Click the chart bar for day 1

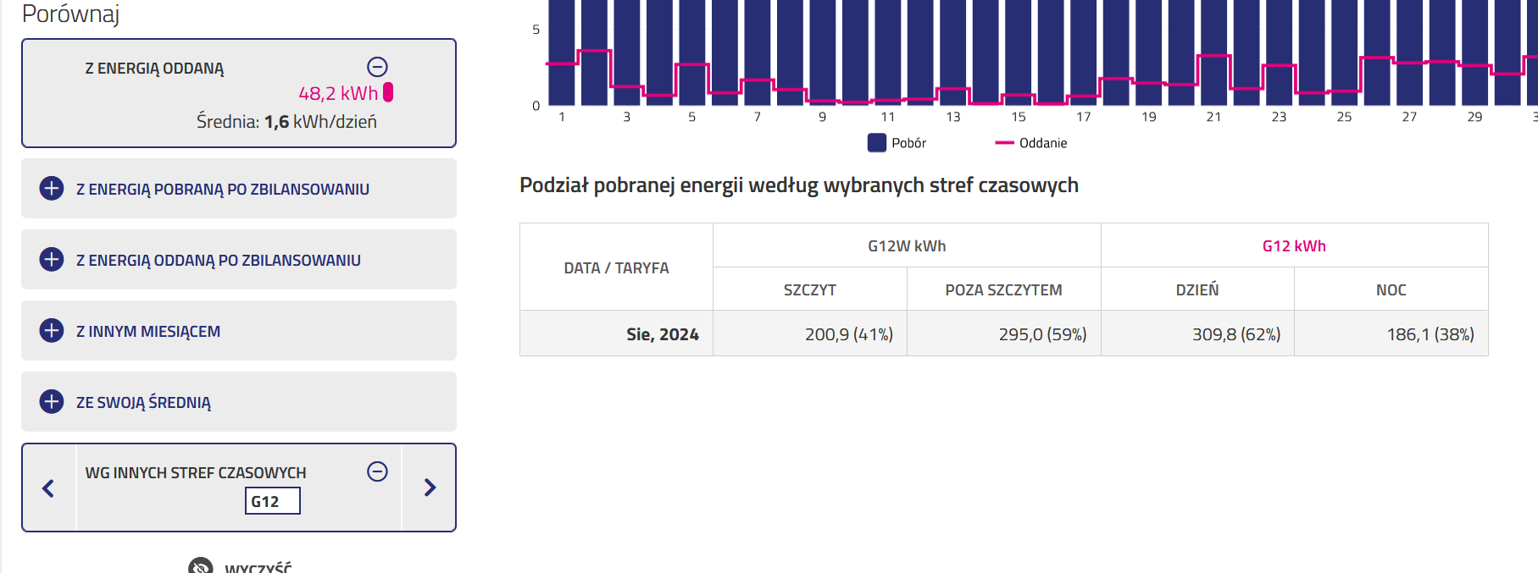[x=561, y=52]
